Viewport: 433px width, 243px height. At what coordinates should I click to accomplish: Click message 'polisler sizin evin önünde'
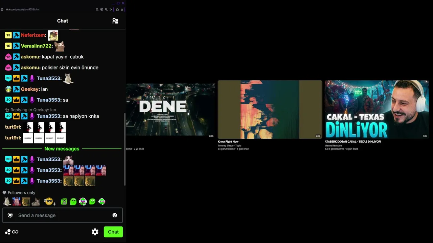(x=70, y=67)
